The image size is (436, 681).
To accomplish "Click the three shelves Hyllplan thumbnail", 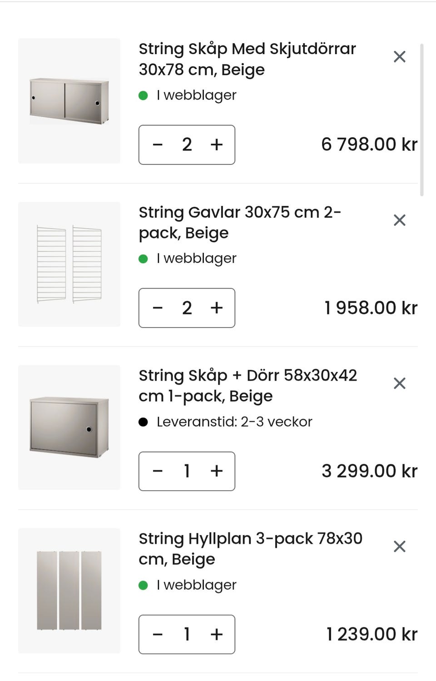I will [x=69, y=591].
